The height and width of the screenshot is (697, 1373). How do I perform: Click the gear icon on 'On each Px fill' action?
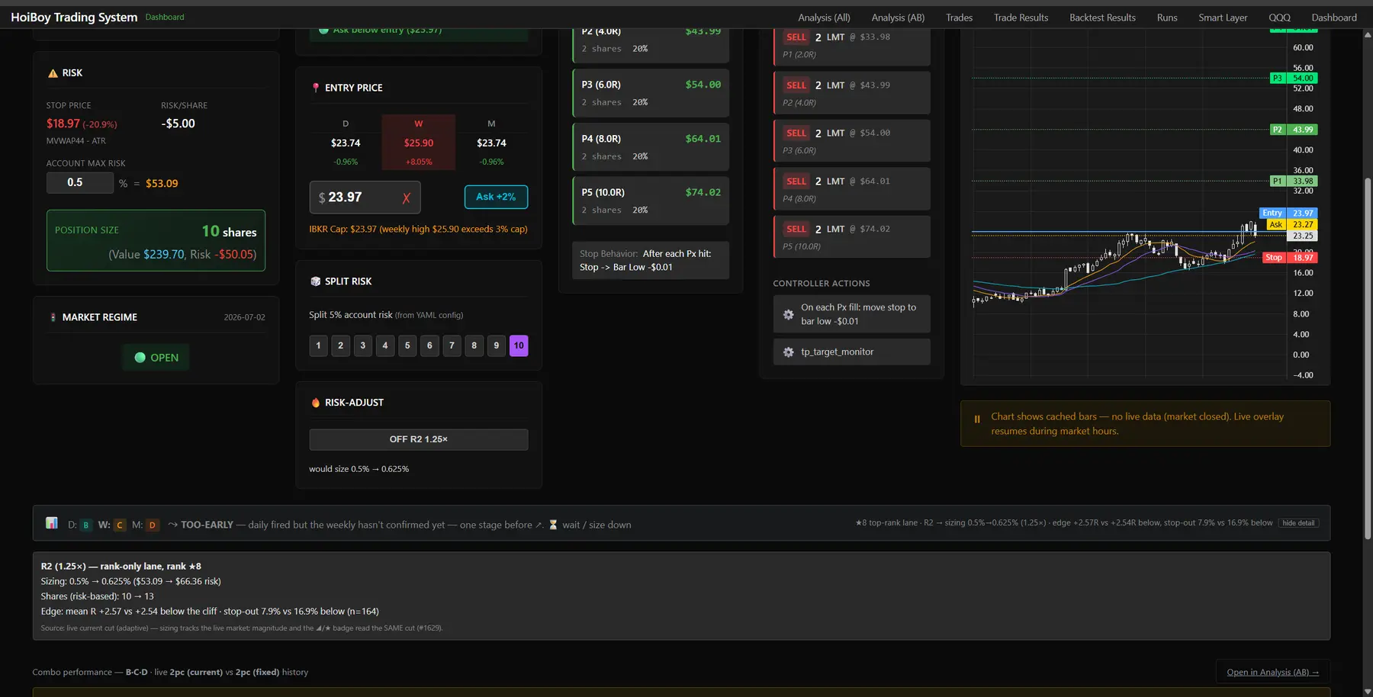[789, 314]
